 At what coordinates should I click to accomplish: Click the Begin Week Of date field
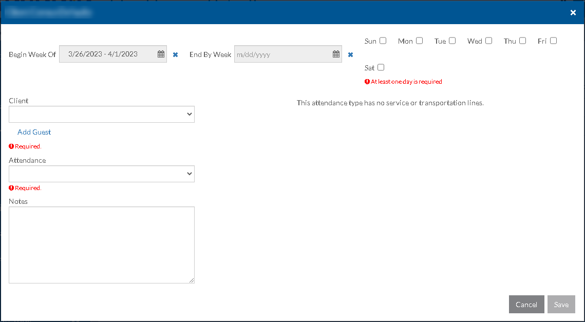click(108, 54)
